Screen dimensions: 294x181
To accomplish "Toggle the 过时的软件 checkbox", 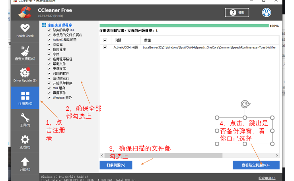I will (49, 73).
